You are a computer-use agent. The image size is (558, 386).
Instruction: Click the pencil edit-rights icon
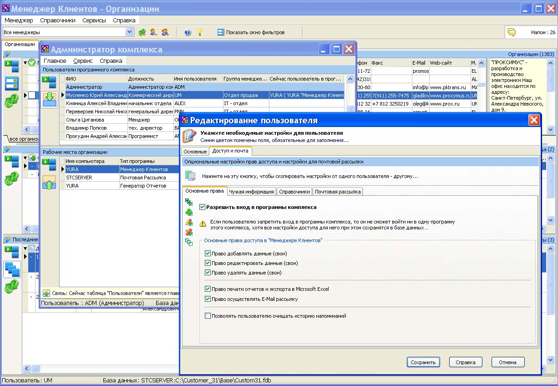(x=189, y=222)
